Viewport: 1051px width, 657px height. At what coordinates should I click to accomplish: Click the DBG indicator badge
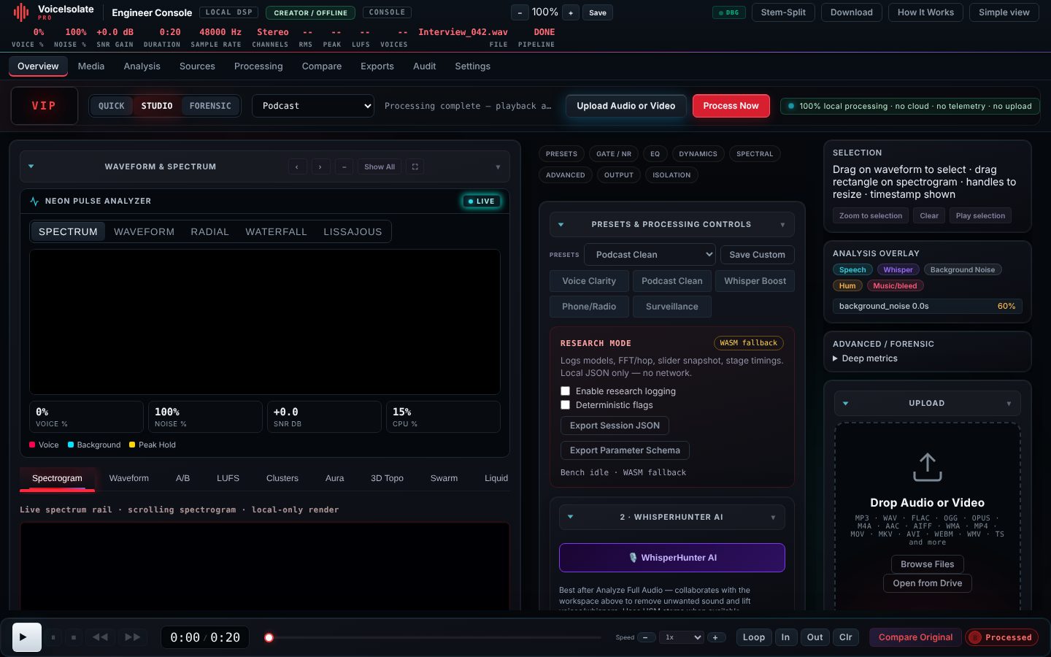coord(729,12)
